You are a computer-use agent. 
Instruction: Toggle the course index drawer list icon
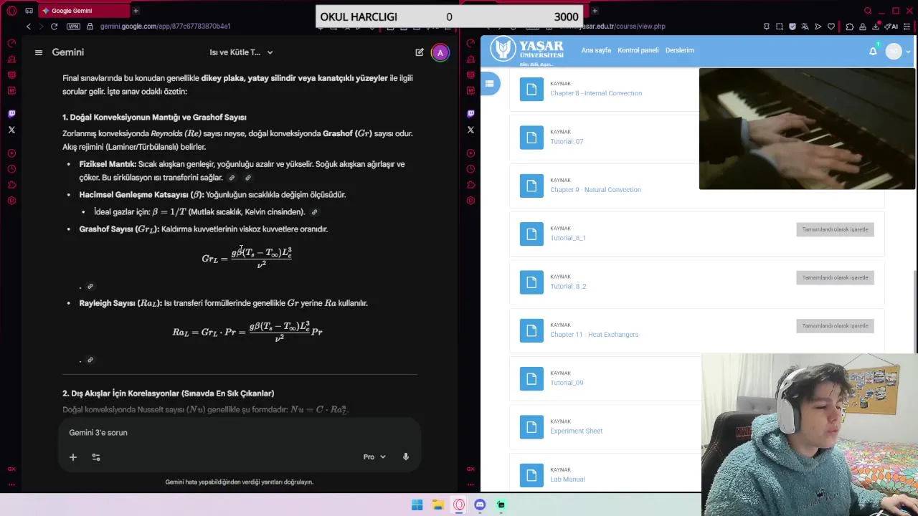click(x=489, y=84)
